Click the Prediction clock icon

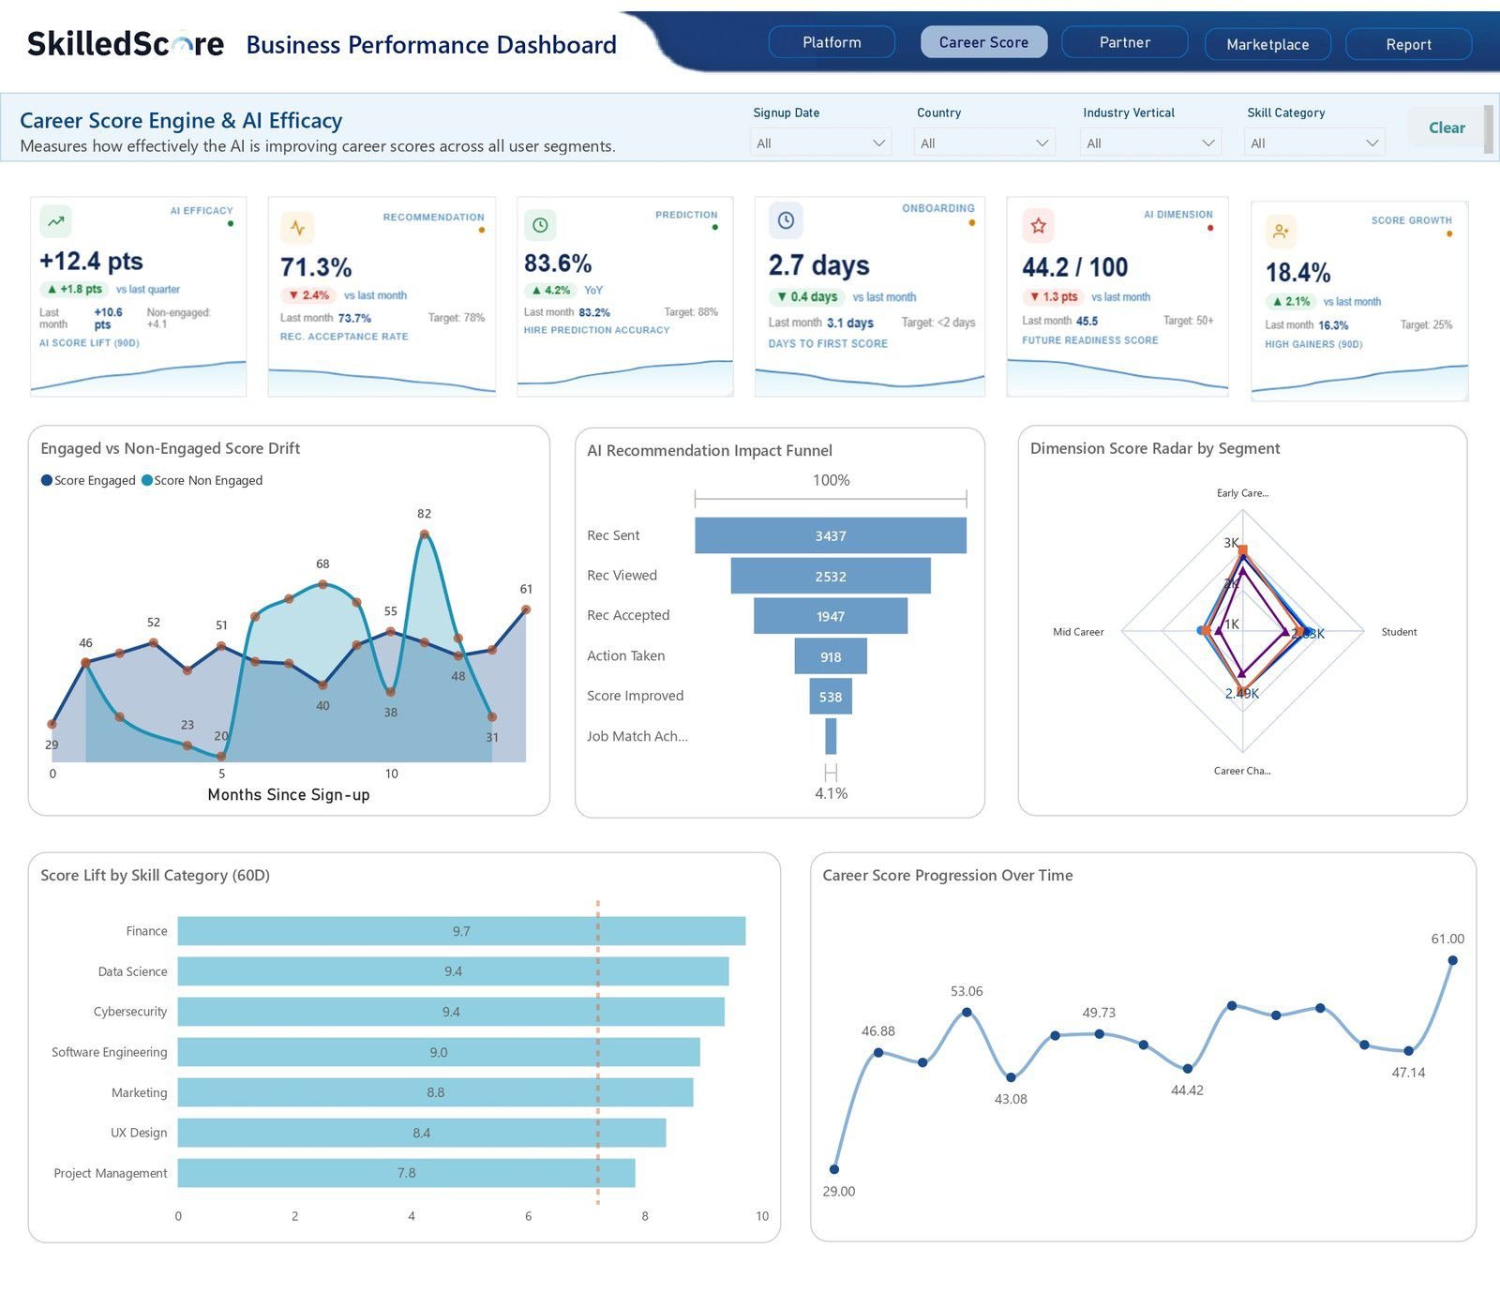pyautogui.click(x=540, y=225)
